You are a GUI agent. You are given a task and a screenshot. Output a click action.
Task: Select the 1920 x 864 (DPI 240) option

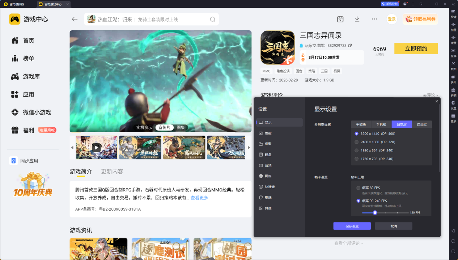[357, 150]
